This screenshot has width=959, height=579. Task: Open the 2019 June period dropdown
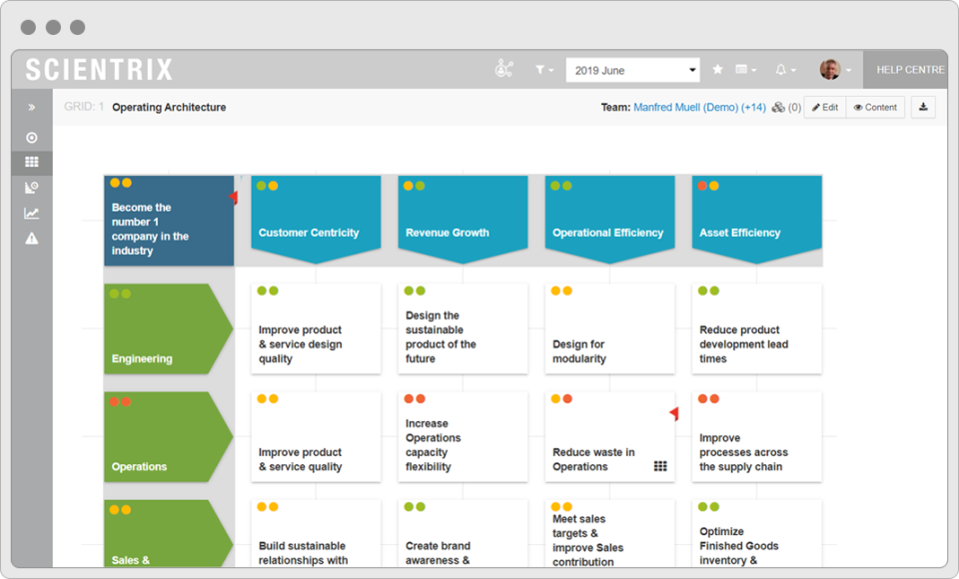(634, 70)
